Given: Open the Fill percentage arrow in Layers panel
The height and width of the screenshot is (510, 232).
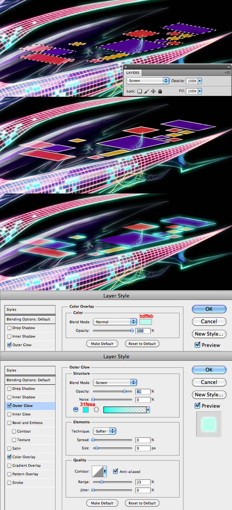Looking at the screenshot, I should [200, 91].
